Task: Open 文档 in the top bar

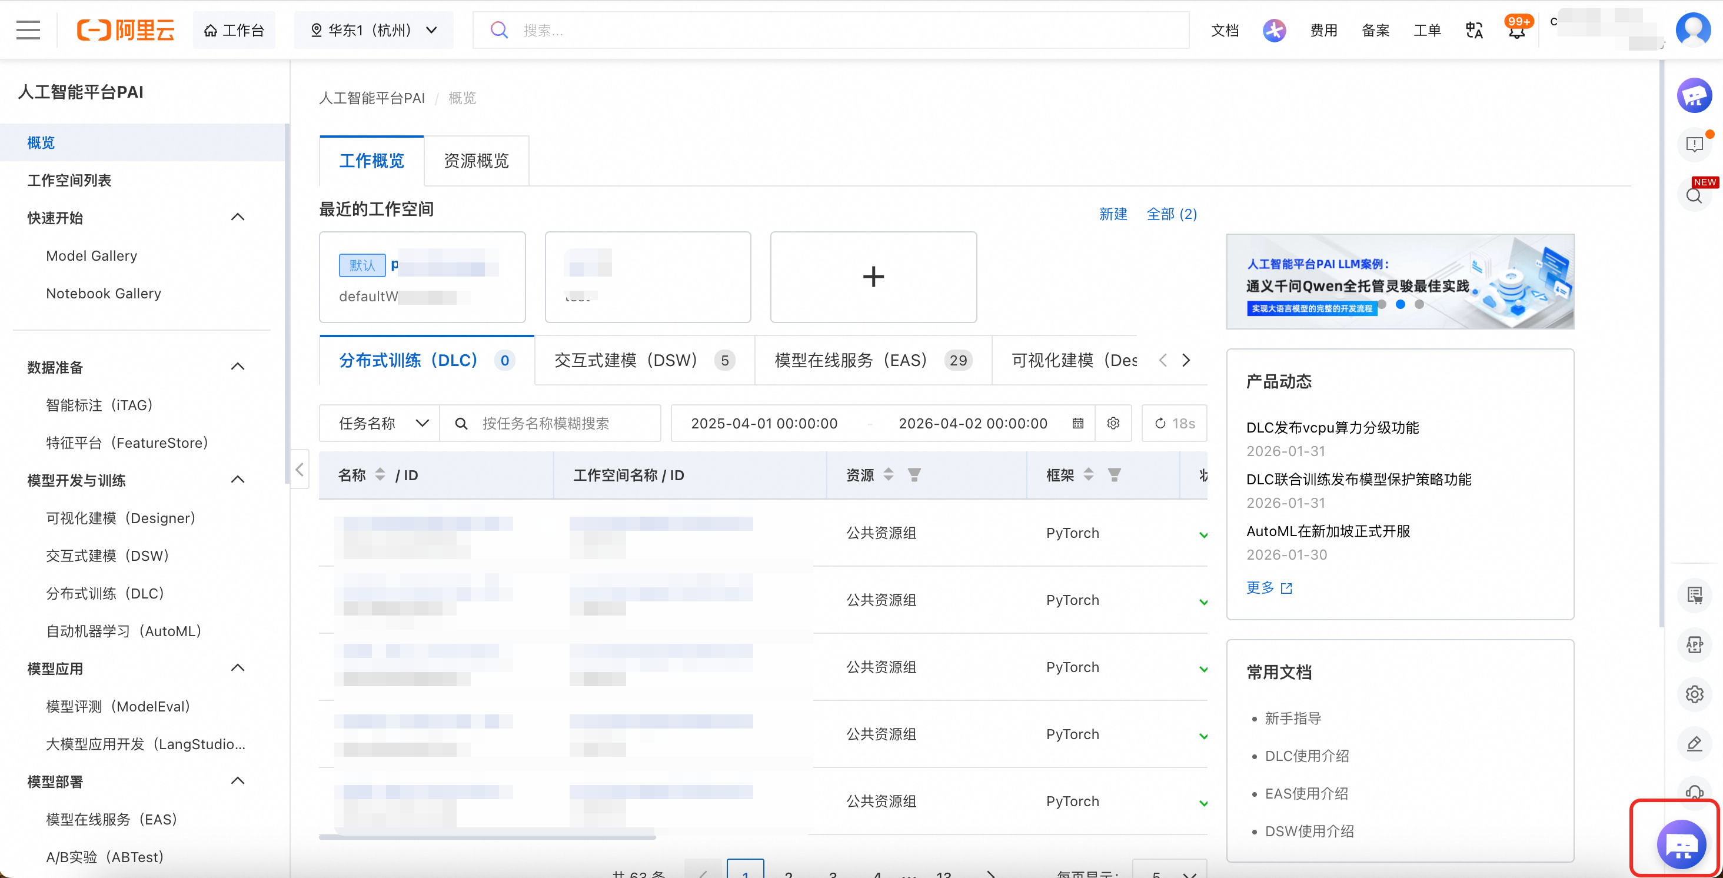Action: pyautogui.click(x=1225, y=30)
